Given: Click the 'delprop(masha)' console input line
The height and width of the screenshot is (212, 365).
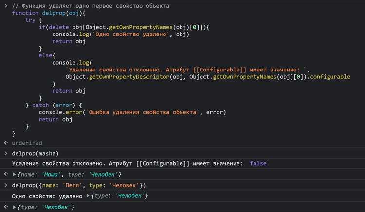Looking at the screenshot, I should click(35, 153).
